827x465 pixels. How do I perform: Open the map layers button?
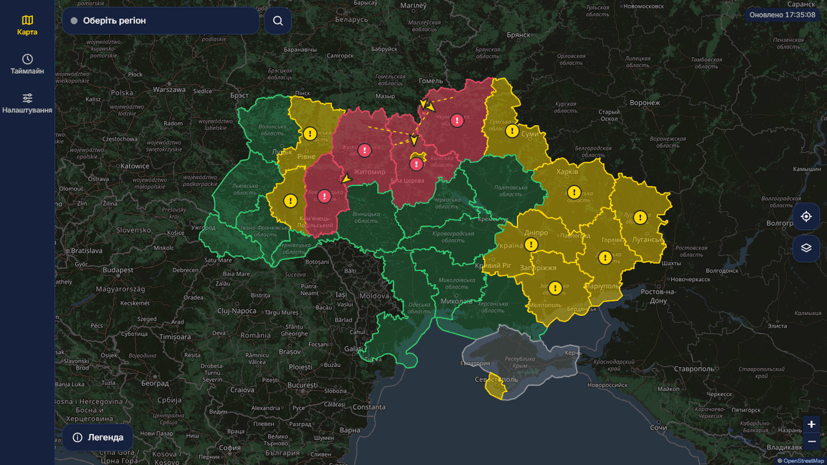806,248
